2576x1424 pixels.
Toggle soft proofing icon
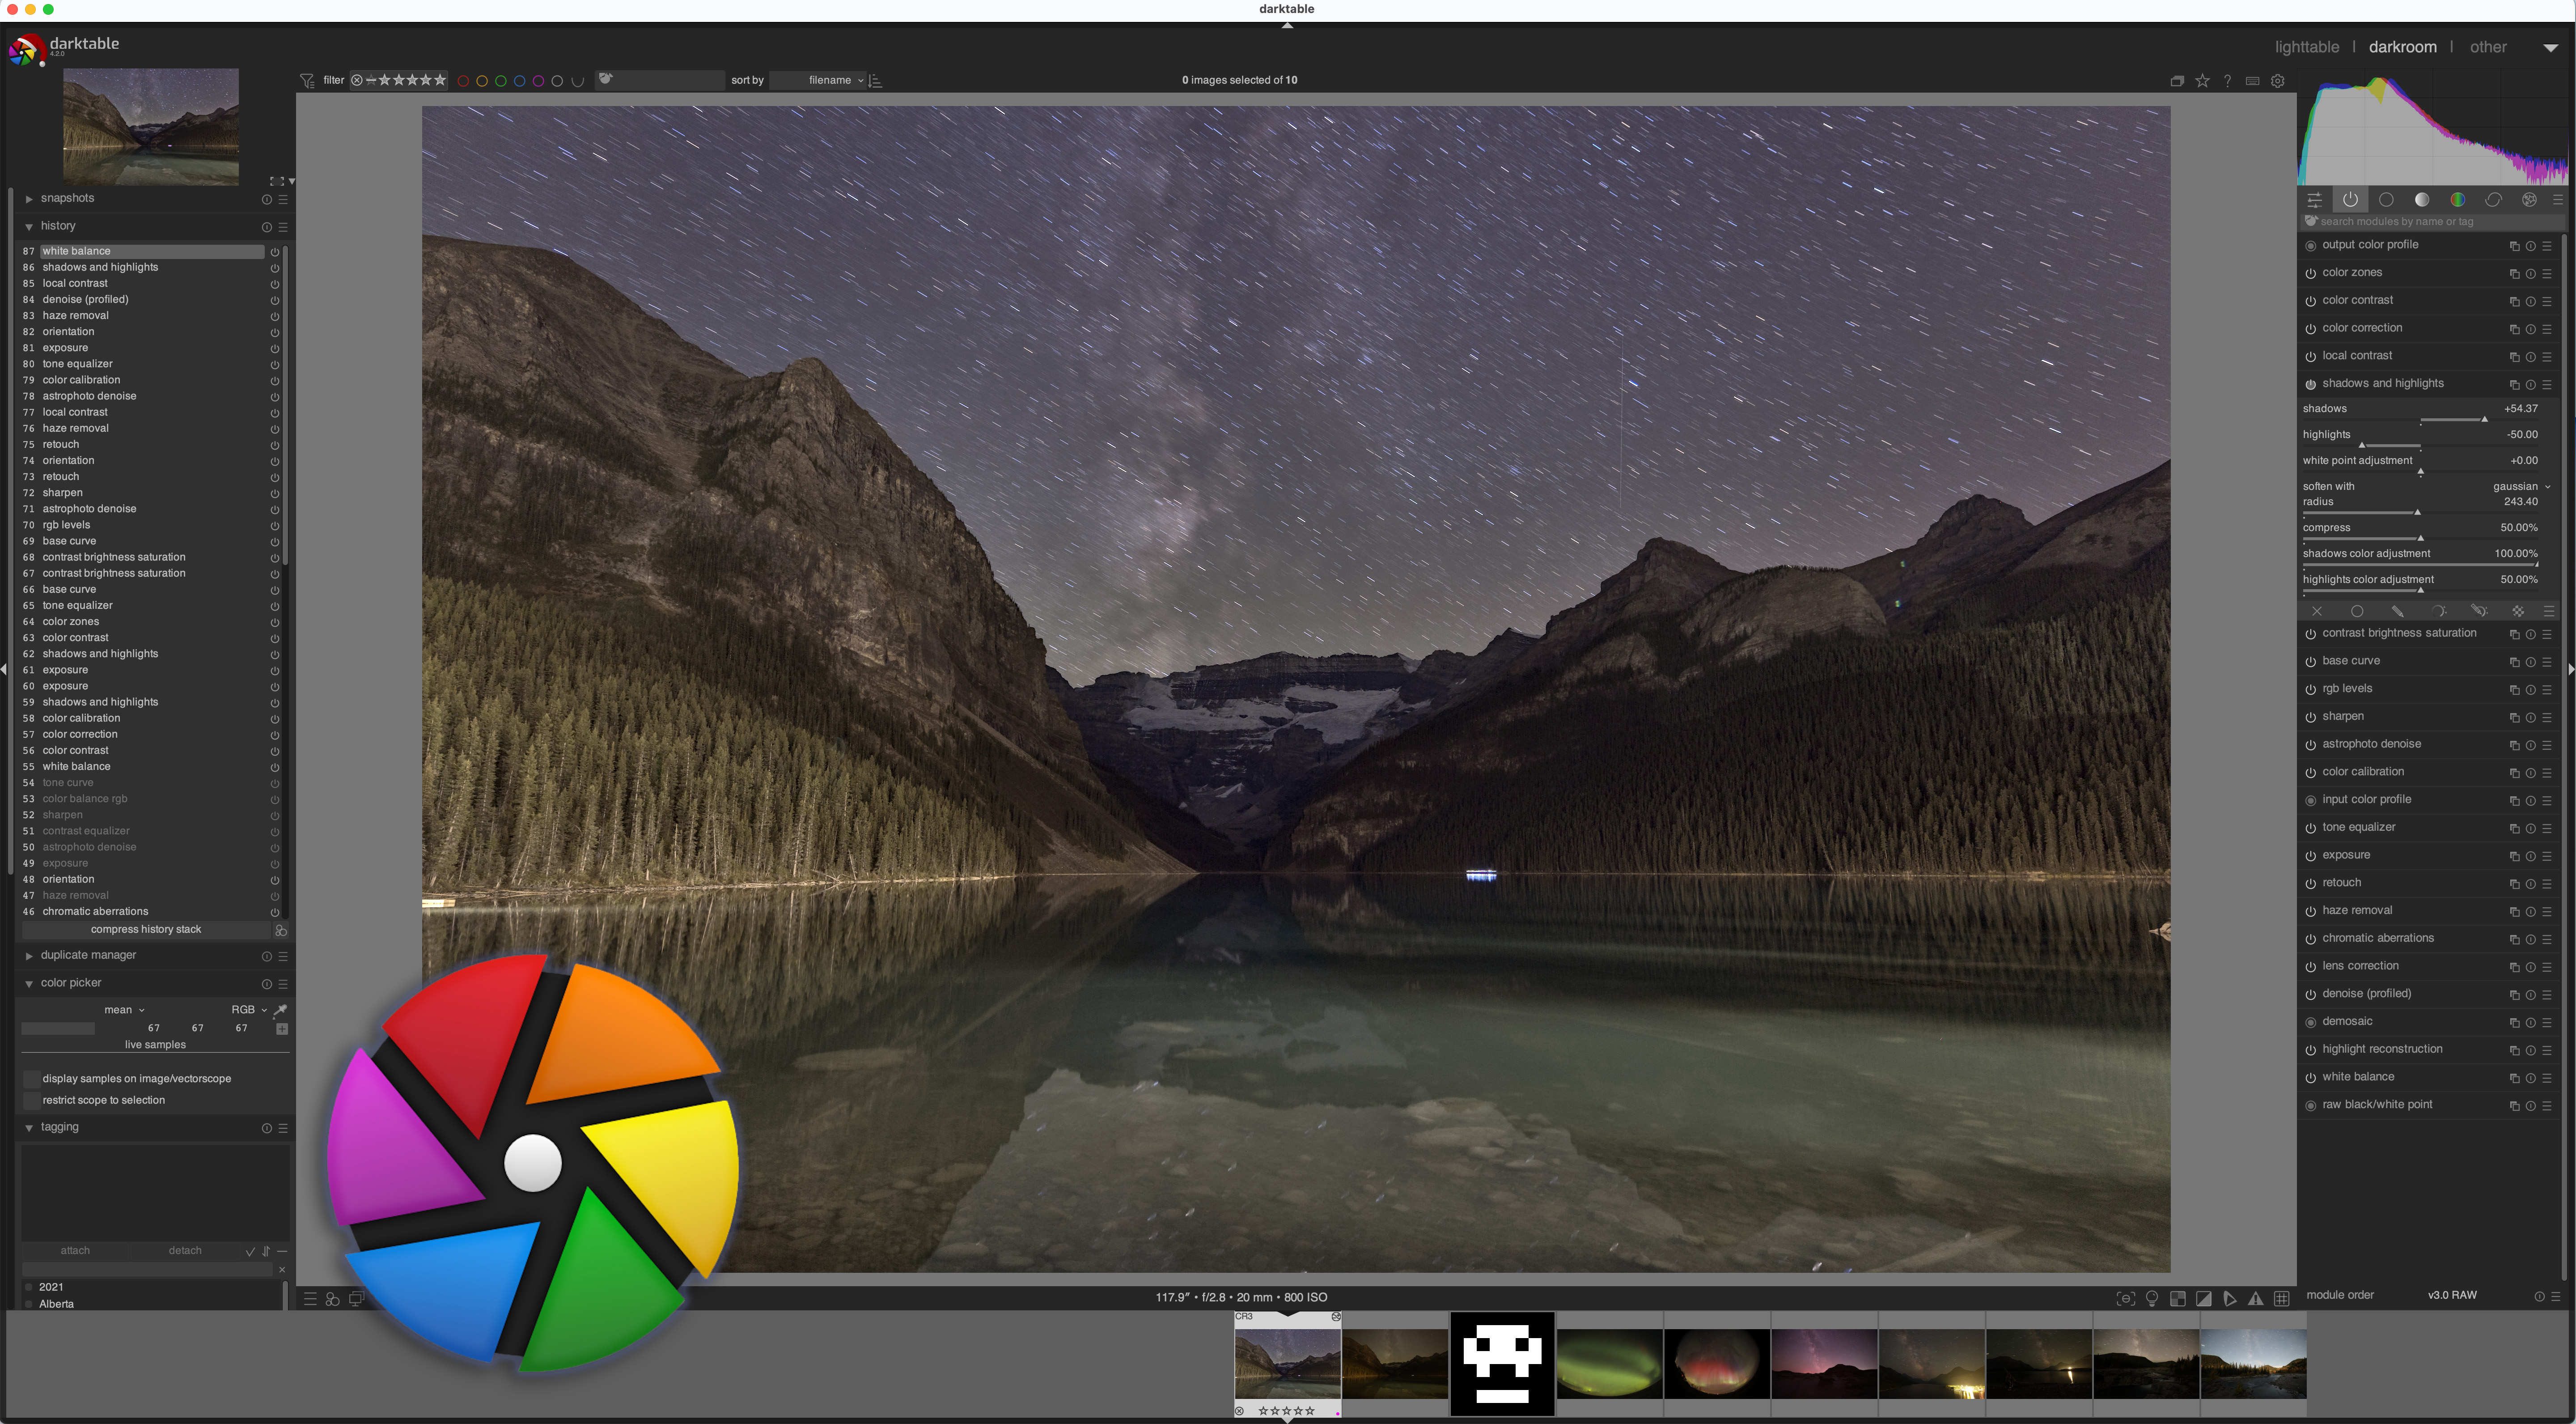tap(2230, 1299)
